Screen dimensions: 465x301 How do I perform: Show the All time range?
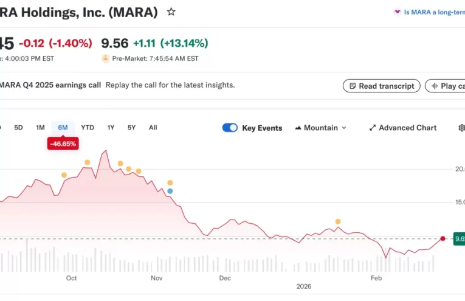click(x=153, y=128)
